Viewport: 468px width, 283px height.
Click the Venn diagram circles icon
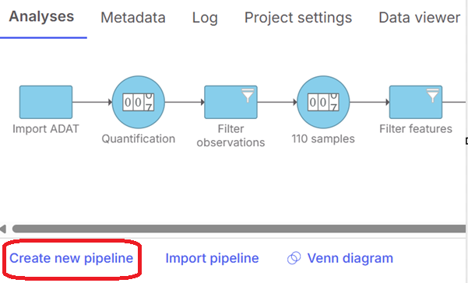(294, 258)
